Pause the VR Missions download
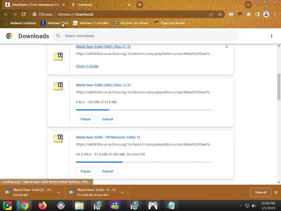This screenshot has width=281, height=211. click(86, 171)
